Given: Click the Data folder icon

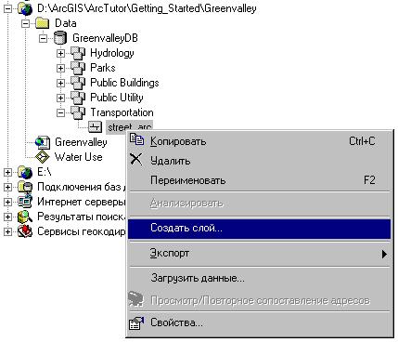Looking at the screenshot, I should (42, 23).
